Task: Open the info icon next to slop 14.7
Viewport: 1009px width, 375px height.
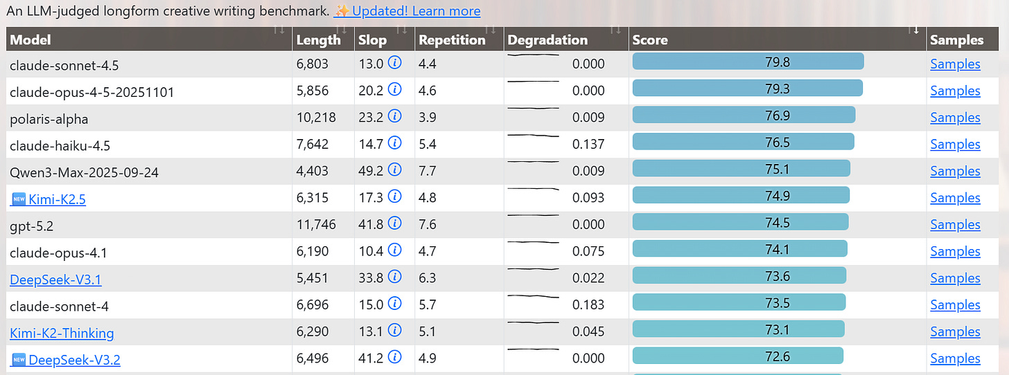Action: pos(395,143)
